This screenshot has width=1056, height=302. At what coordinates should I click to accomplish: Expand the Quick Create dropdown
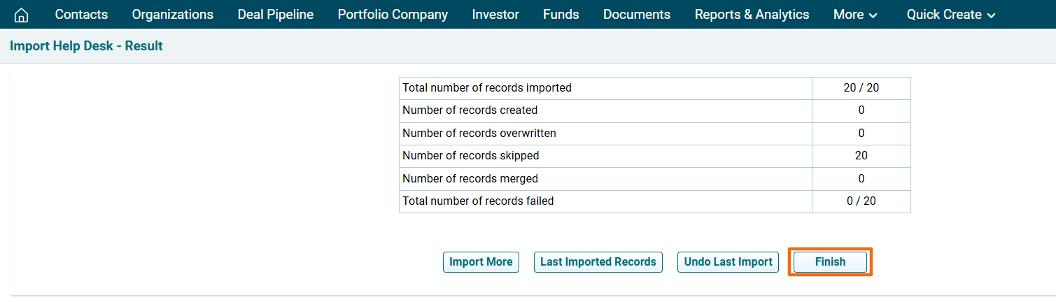[x=950, y=15]
